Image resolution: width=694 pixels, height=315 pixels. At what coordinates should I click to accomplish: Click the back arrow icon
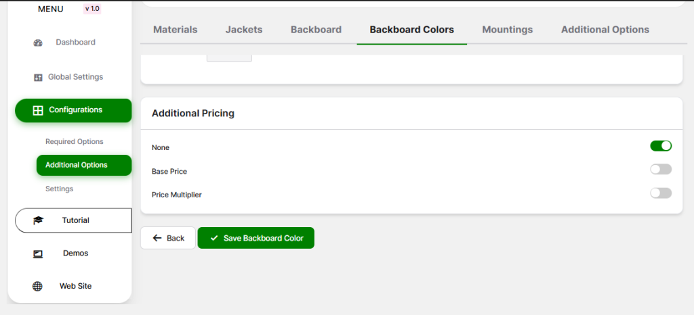[157, 238]
